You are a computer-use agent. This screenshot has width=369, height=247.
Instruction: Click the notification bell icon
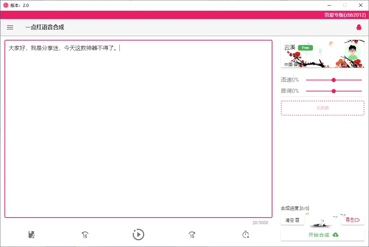[359, 27]
